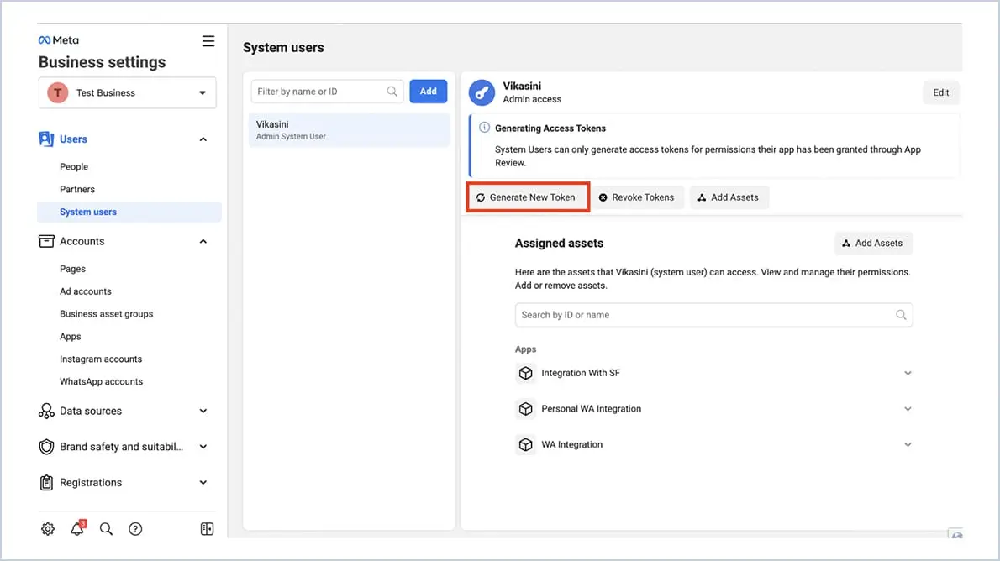This screenshot has width=1000, height=561.
Task: Collapse the Users section
Action: point(203,139)
